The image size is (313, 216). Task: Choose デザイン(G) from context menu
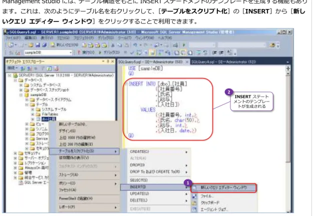[x=84, y=131]
